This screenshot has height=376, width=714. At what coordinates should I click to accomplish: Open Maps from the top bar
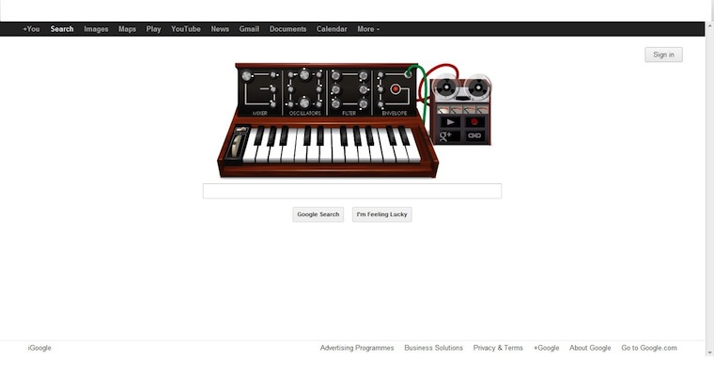point(127,29)
